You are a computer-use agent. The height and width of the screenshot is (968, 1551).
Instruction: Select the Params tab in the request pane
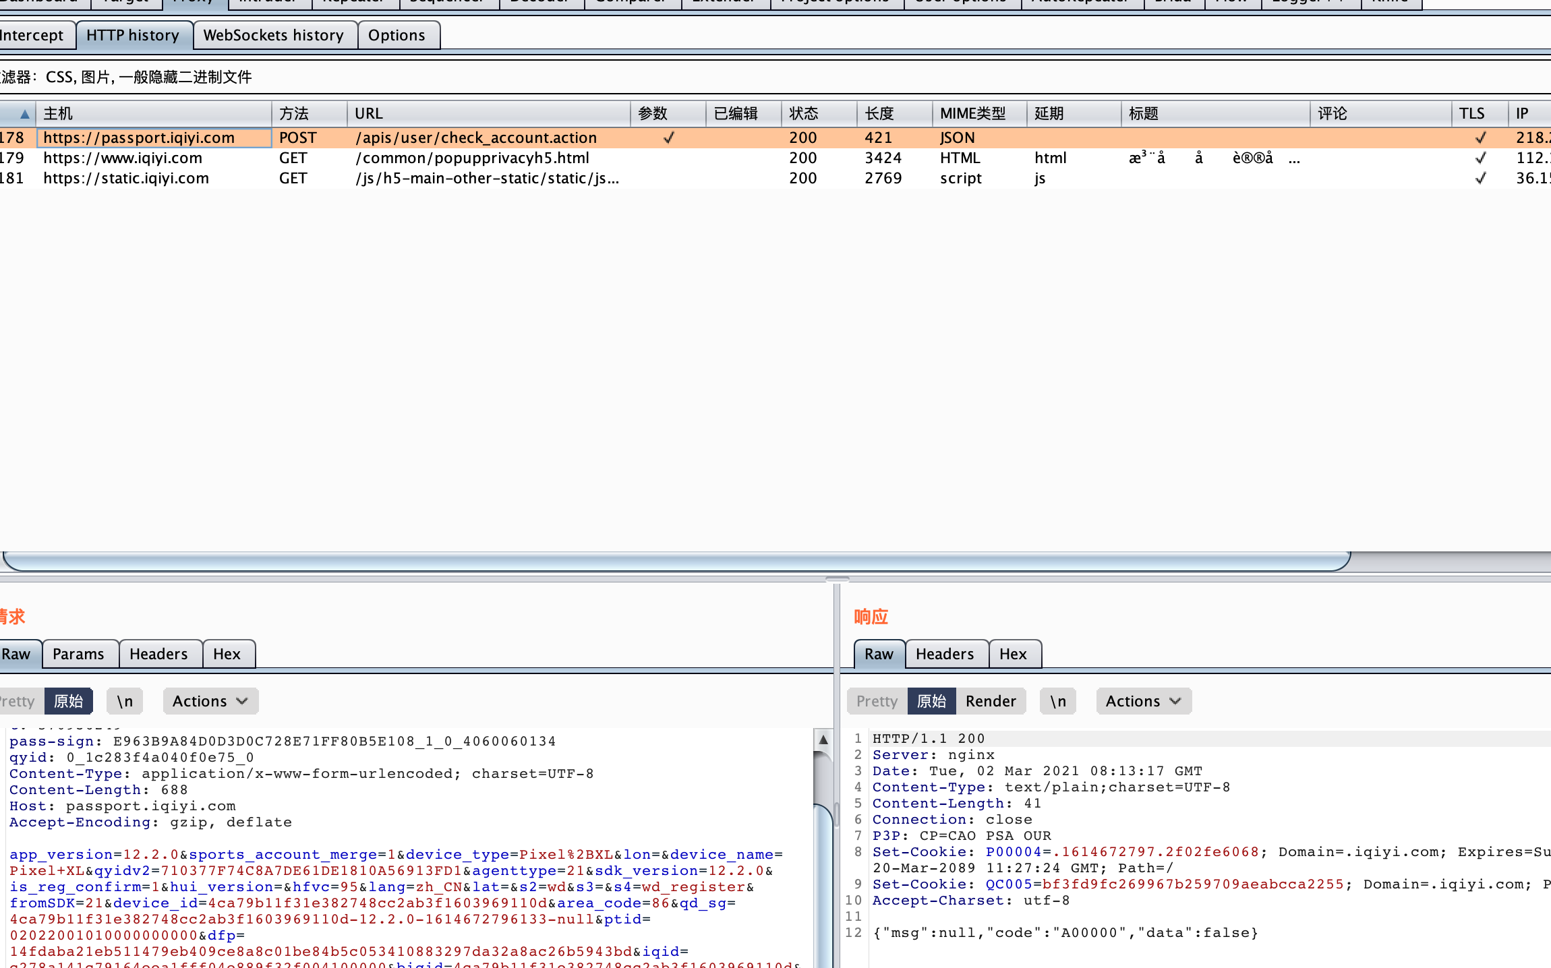click(78, 654)
